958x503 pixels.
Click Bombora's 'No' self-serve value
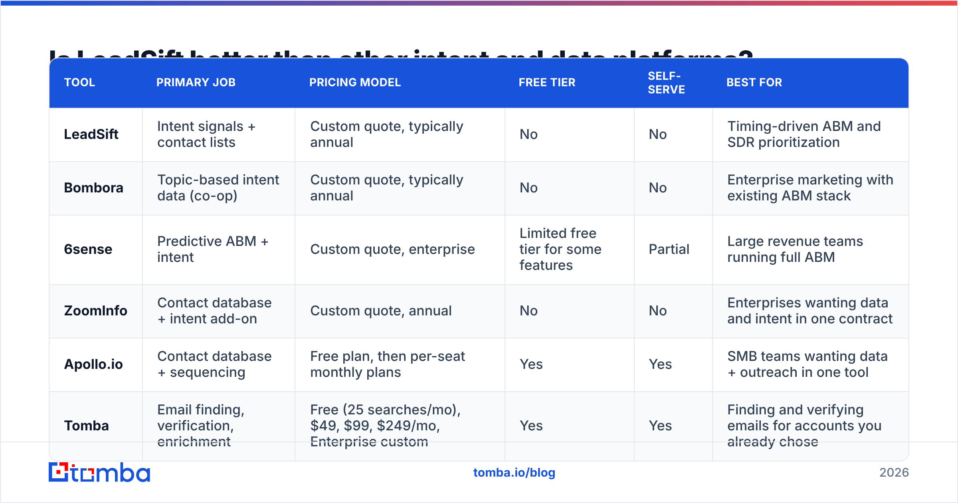click(x=658, y=188)
